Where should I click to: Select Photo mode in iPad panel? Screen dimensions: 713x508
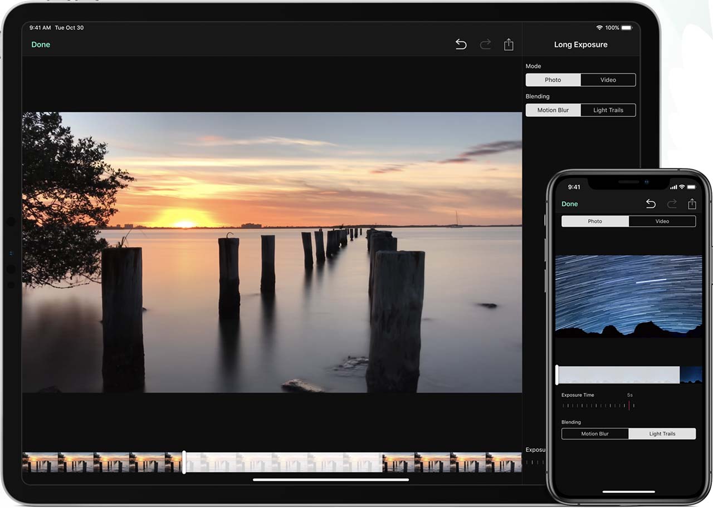click(553, 80)
